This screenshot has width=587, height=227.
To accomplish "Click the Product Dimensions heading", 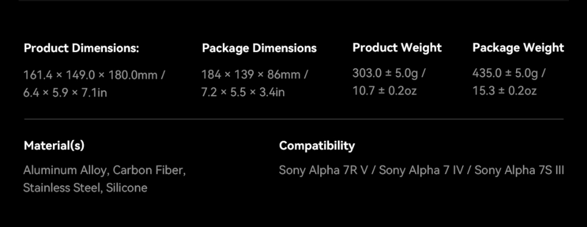I will [x=81, y=48].
